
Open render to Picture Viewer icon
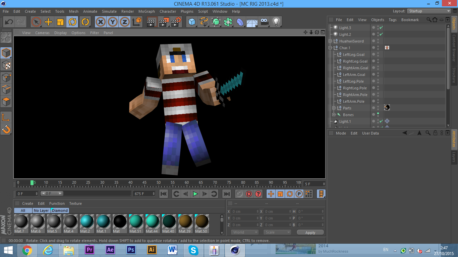164,22
